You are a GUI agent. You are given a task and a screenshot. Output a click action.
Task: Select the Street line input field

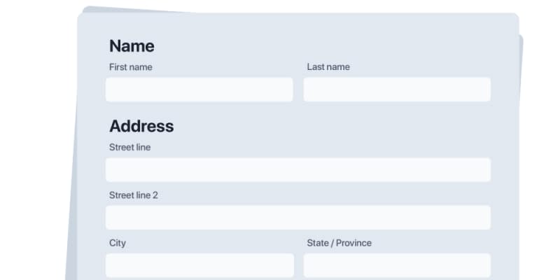pyautogui.click(x=297, y=170)
